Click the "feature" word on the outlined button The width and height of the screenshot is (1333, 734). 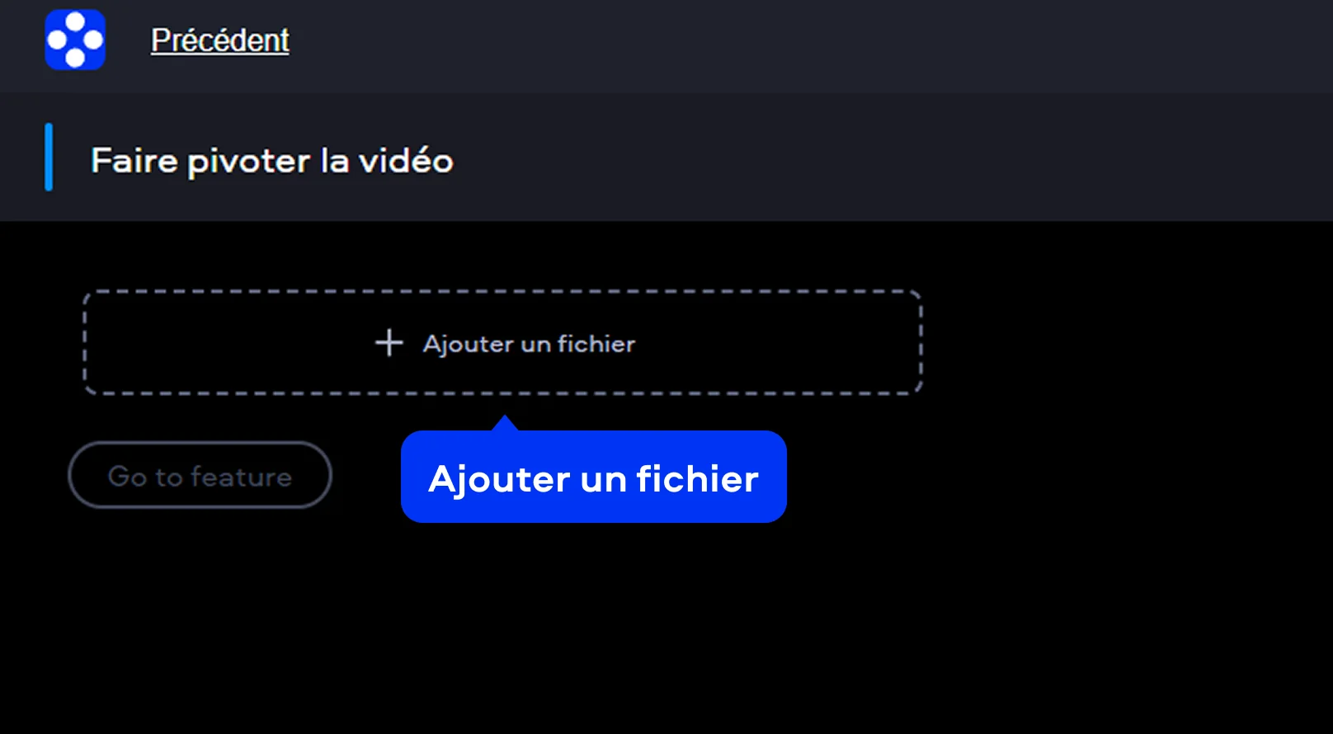242,476
